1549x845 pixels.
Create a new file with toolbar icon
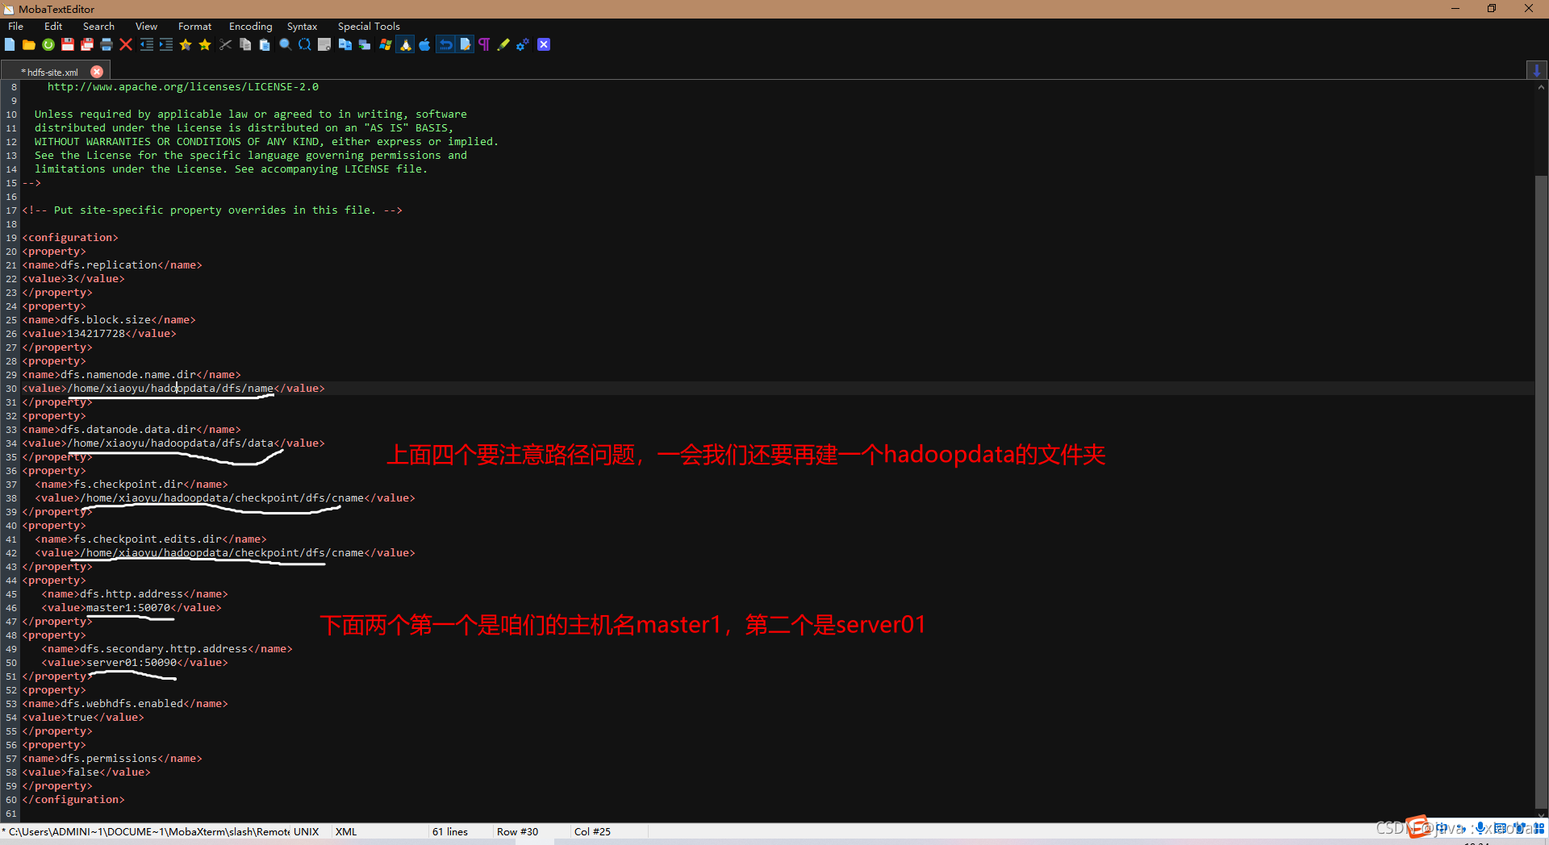pyautogui.click(x=10, y=44)
